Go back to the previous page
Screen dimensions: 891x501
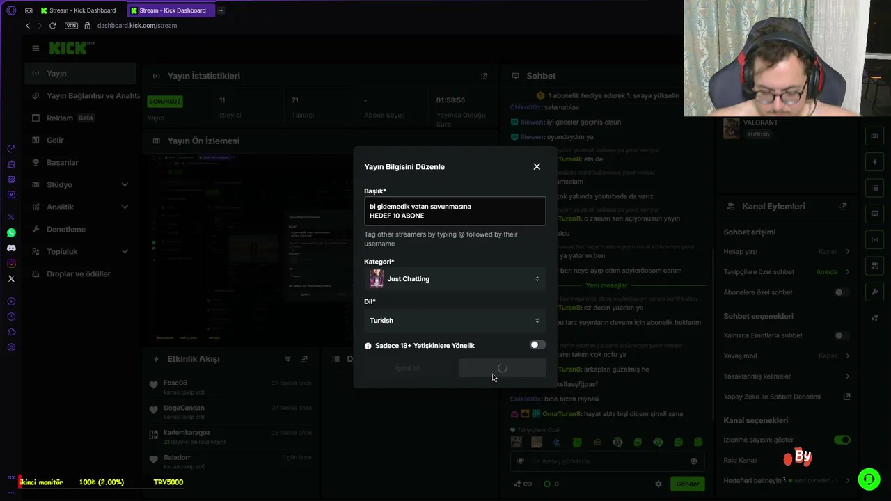[28, 26]
